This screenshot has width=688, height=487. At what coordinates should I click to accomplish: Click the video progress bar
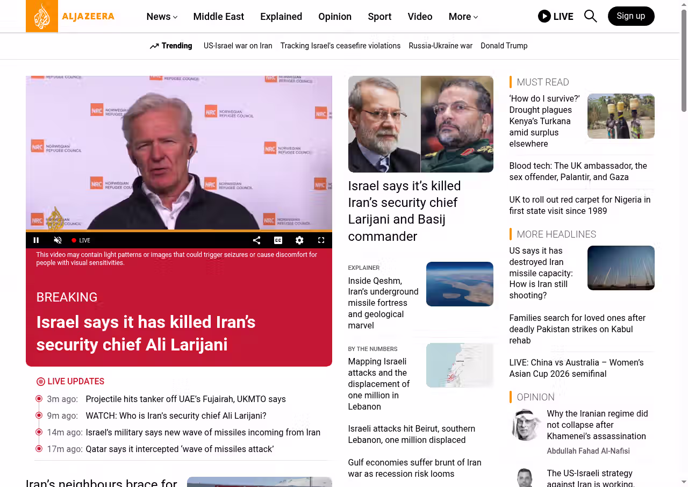point(178,231)
